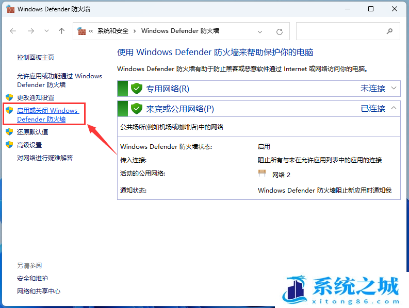The image size is (409, 308).
Task: Click Windows Defender 防火墙 breadcrumb segment
Action: [180, 31]
